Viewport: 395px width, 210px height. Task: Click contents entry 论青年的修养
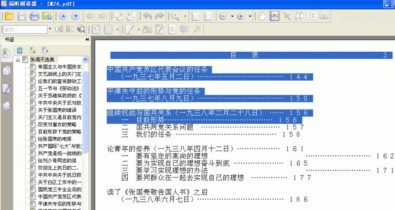tap(129, 149)
